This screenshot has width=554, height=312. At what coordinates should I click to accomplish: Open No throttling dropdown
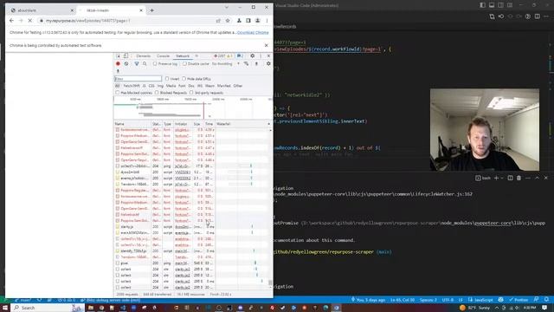pos(226,63)
